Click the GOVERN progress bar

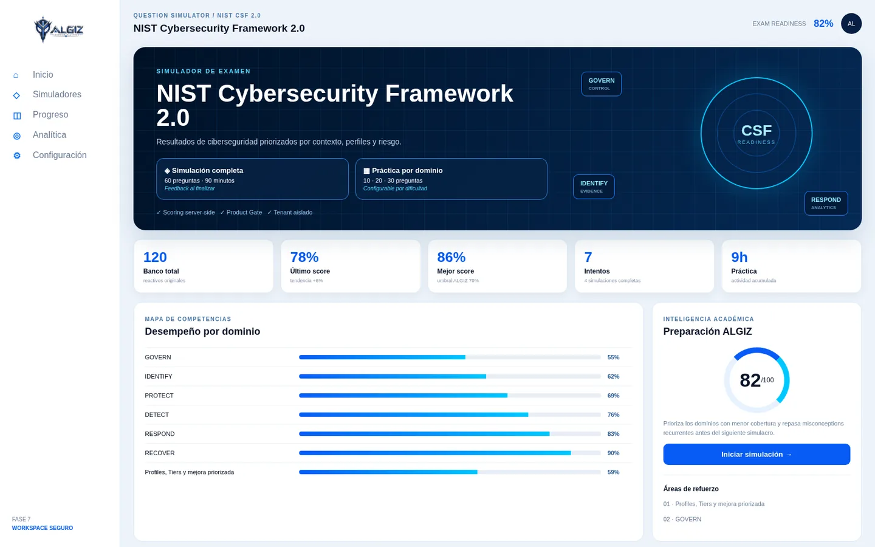pos(450,357)
